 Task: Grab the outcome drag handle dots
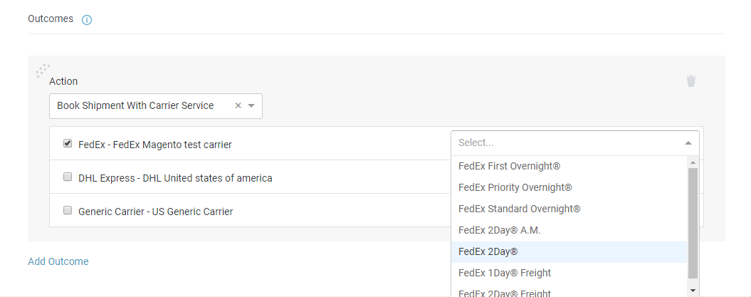(43, 71)
